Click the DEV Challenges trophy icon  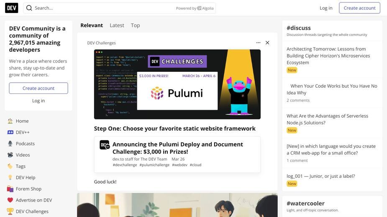10,211
